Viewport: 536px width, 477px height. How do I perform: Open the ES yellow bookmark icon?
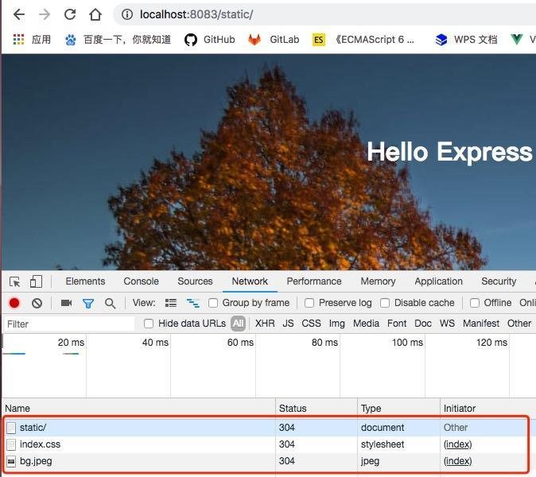[x=319, y=40]
